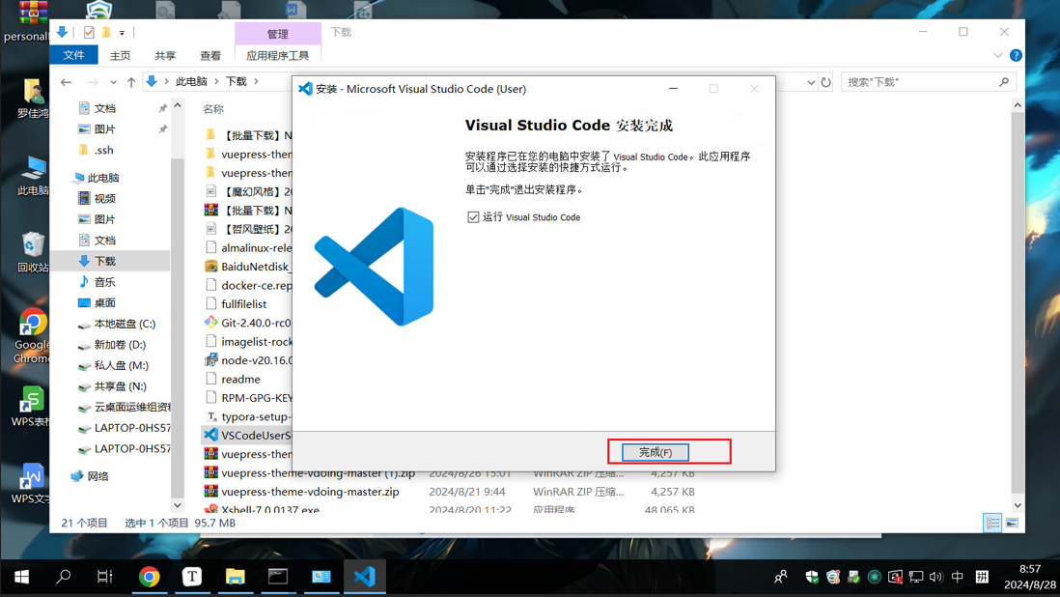Select the BaiduNetdisk_ file in the list
Image resolution: width=1060 pixels, height=597 pixels.
click(247, 267)
